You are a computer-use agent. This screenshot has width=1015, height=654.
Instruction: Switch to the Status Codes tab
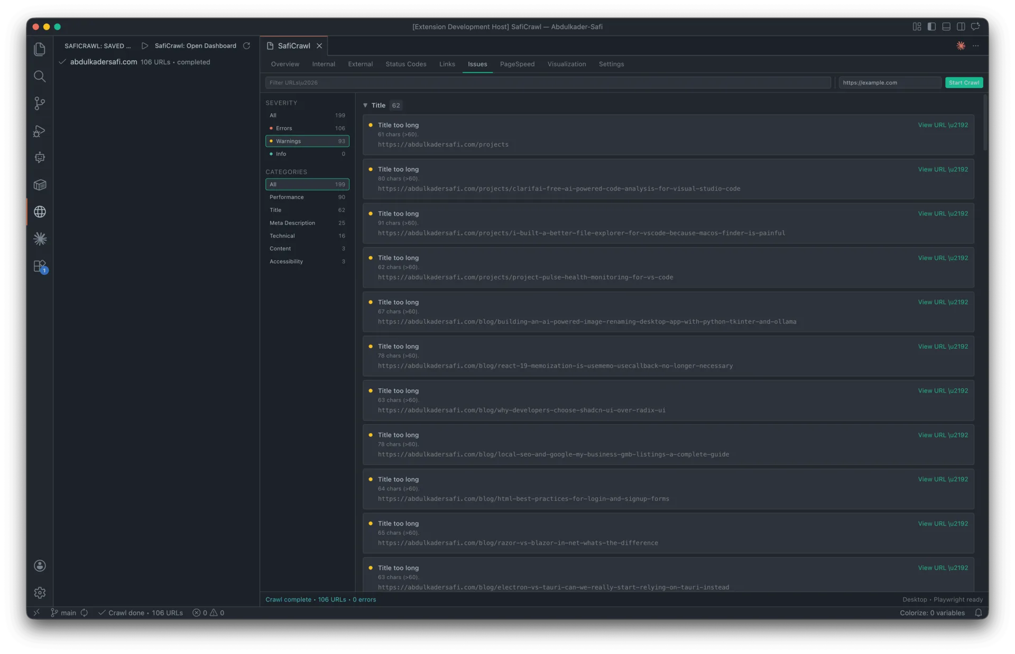click(405, 64)
